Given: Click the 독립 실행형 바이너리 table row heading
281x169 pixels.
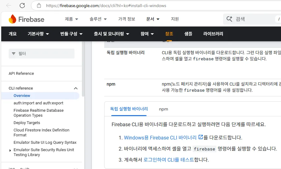Looking at the screenshot, I should click(126, 52).
